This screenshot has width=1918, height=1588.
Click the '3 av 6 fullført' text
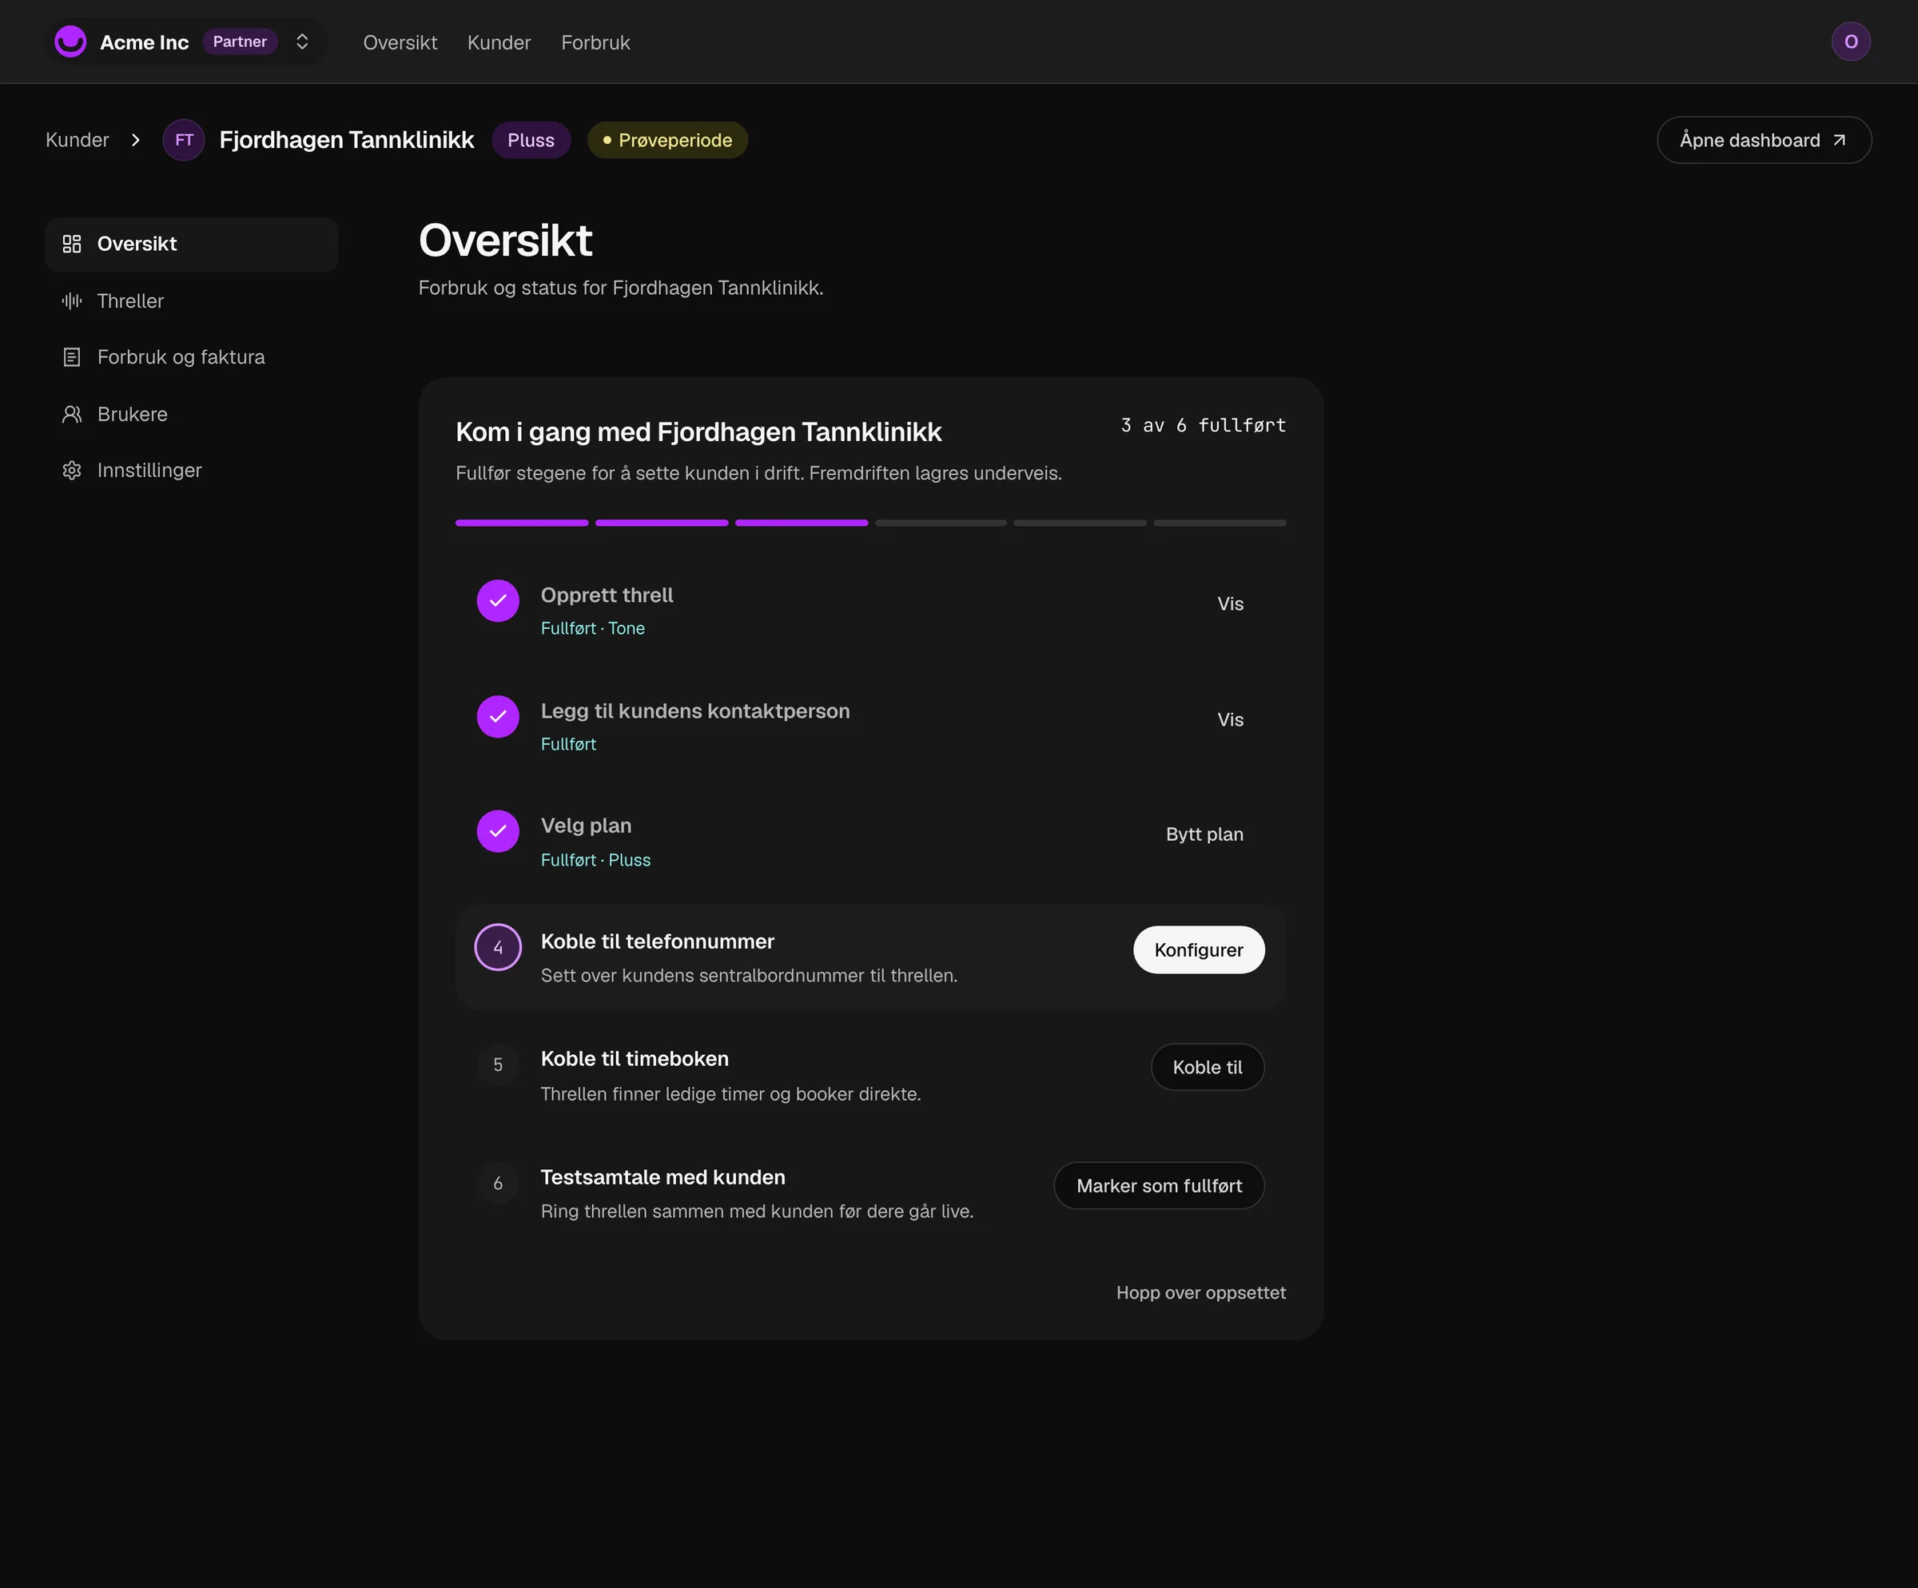coord(1203,425)
